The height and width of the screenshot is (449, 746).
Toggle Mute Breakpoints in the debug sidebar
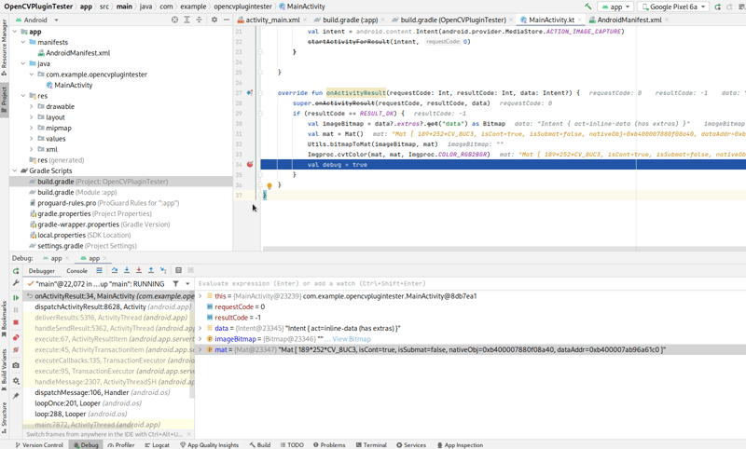(16, 350)
